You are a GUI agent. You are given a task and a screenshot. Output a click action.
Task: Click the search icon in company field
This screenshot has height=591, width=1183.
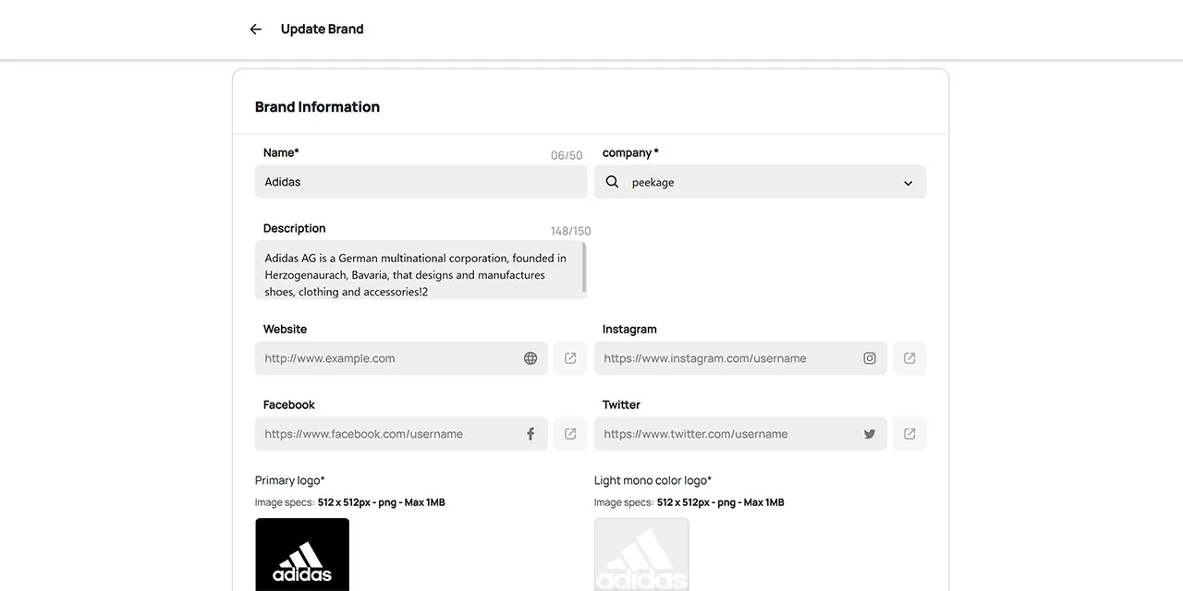coord(612,182)
